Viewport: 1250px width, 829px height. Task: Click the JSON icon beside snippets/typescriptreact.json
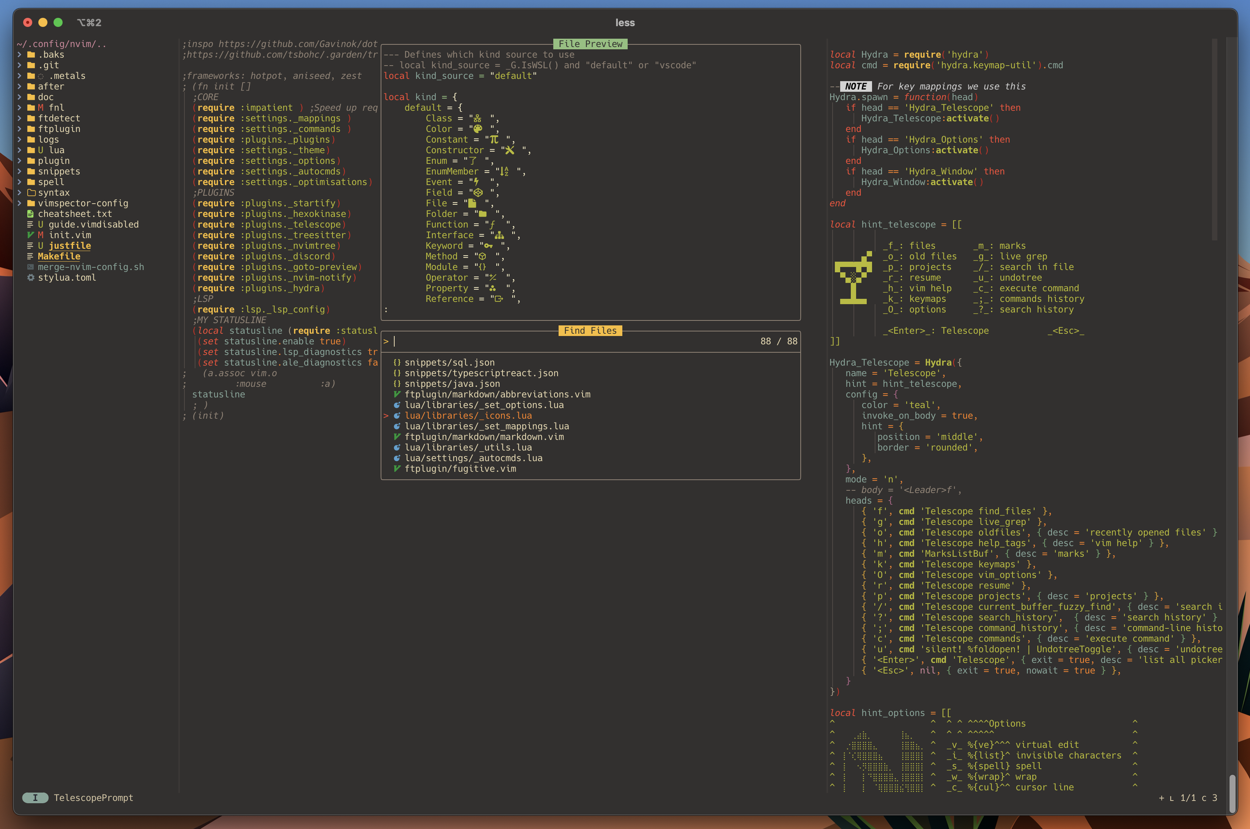397,373
